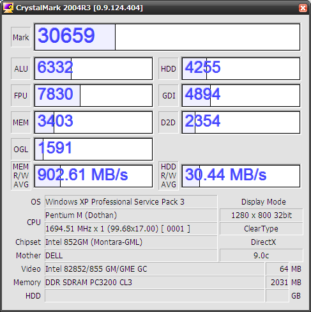Run the MEM benchmark
The width and height of the screenshot is (311, 312).
[x=21, y=122]
